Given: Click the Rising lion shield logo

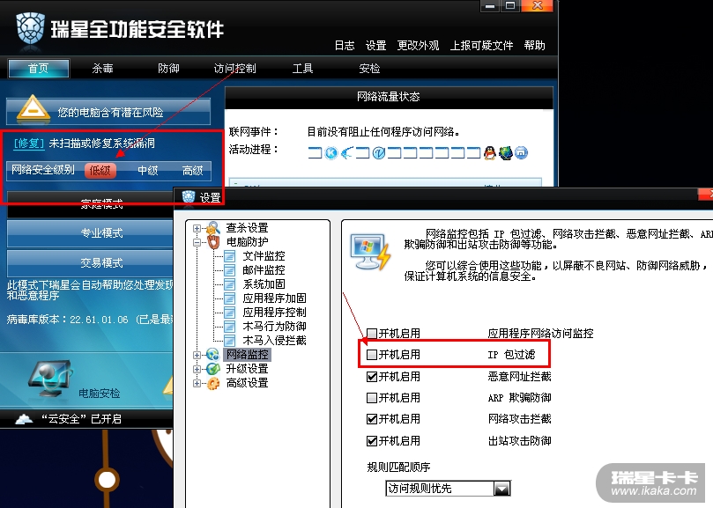Looking at the screenshot, I should [x=31, y=27].
